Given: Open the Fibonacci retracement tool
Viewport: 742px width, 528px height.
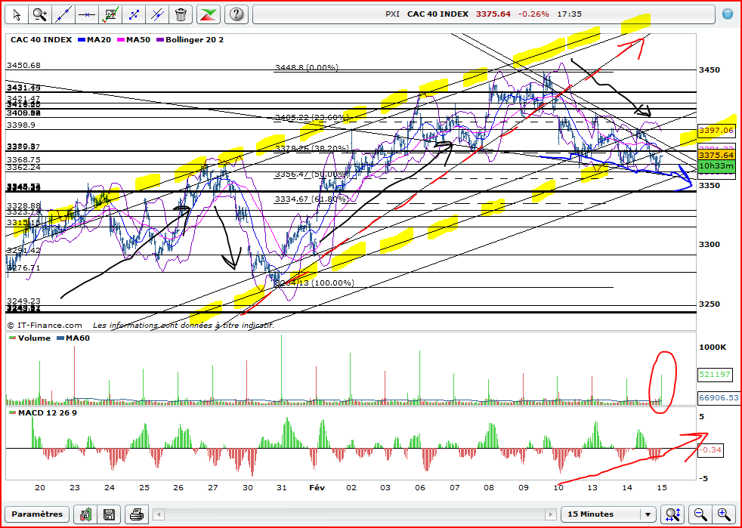Looking at the screenshot, I should [x=111, y=14].
